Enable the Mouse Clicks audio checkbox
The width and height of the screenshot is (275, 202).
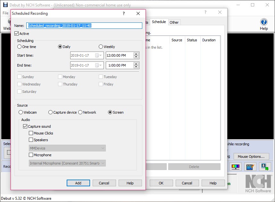pos(31,133)
